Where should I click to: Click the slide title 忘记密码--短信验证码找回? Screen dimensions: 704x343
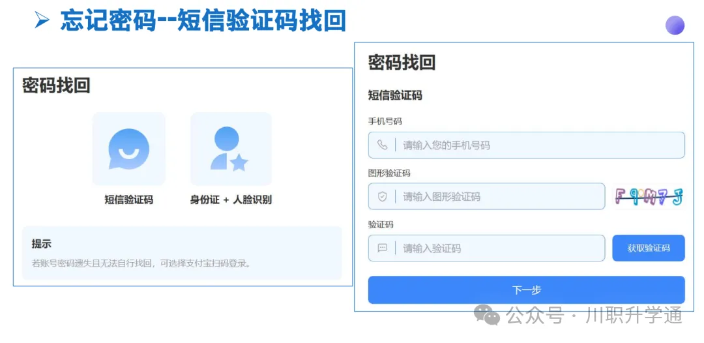(203, 21)
